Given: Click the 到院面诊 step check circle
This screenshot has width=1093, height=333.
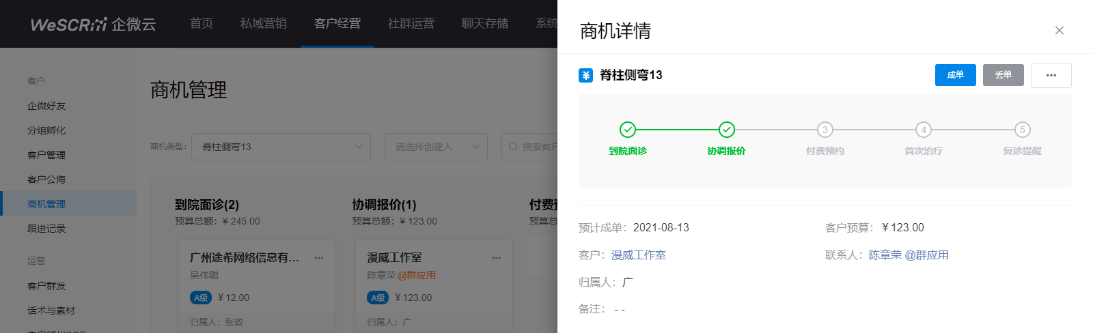Looking at the screenshot, I should [627, 130].
